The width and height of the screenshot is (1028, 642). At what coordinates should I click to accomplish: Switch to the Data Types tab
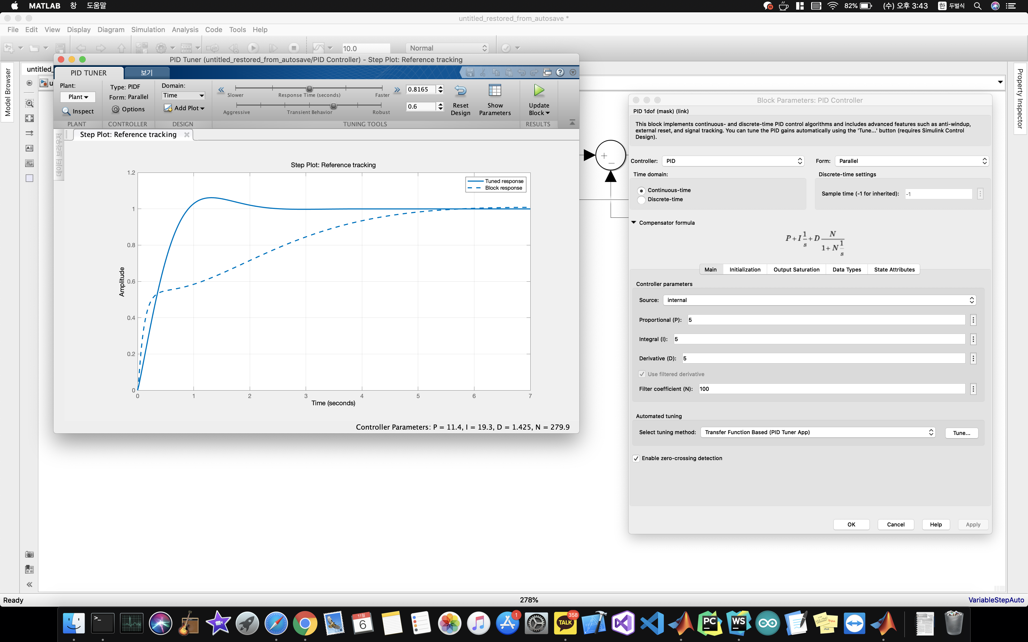pos(846,270)
